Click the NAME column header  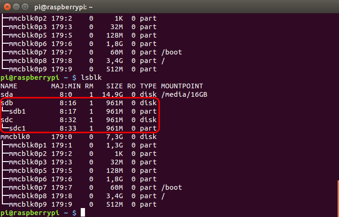[9, 86]
